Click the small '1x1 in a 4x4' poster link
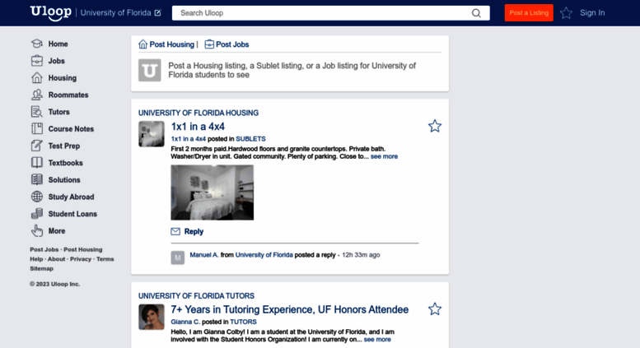 (188, 139)
